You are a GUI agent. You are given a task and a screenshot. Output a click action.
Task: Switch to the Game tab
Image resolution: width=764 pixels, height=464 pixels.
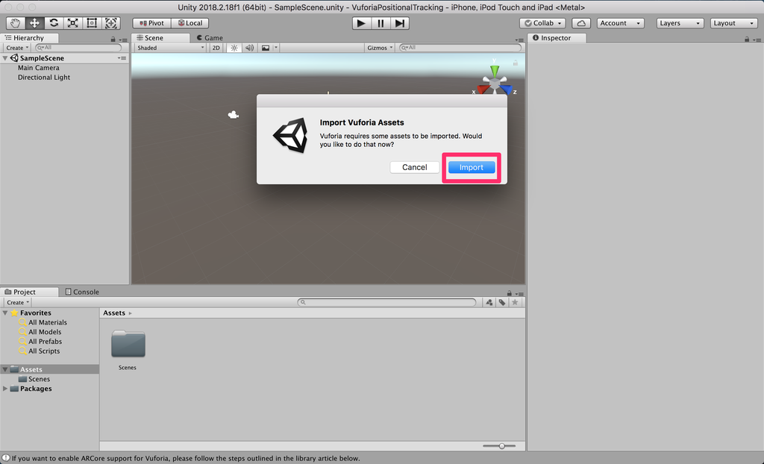[x=210, y=37]
